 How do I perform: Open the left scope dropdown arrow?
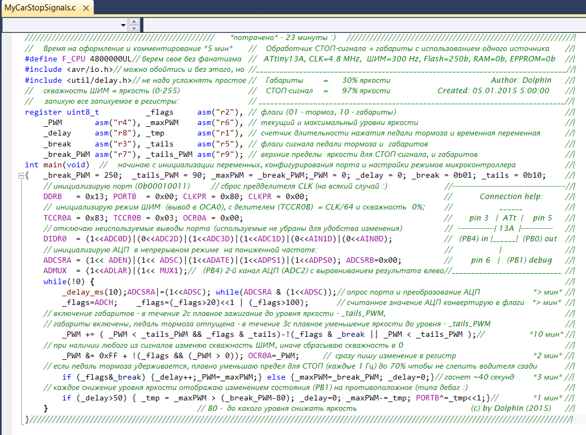pyautogui.click(x=123, y=25)
